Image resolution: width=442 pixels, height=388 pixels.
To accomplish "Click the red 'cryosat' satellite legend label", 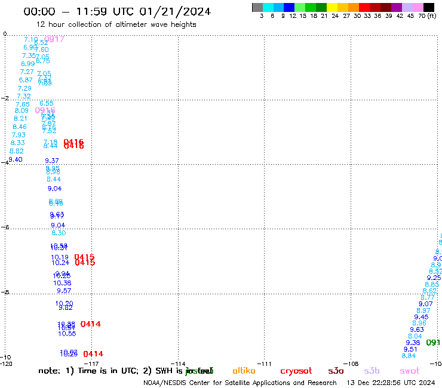I will [x=296, y=371].
